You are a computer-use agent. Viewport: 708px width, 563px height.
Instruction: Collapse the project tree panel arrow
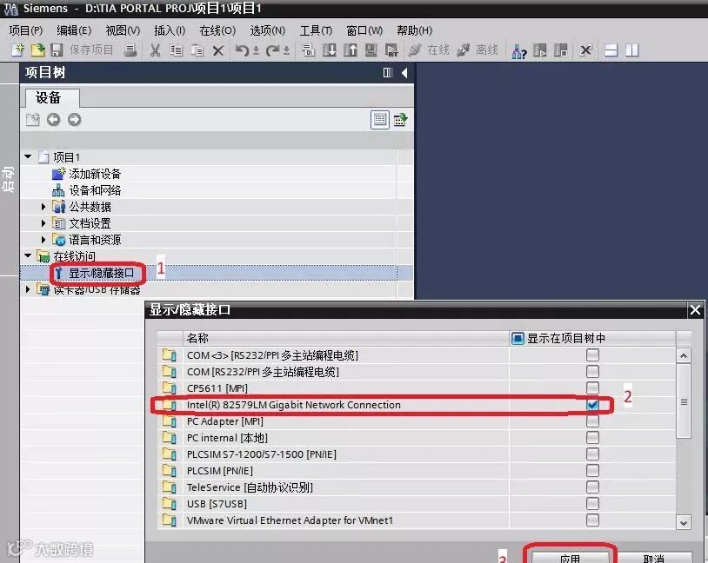pos(404,72)
